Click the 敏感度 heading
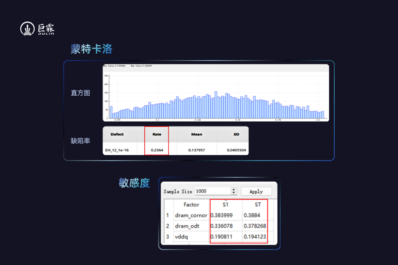Screen dimensions: 398x265 click(134, 183)
